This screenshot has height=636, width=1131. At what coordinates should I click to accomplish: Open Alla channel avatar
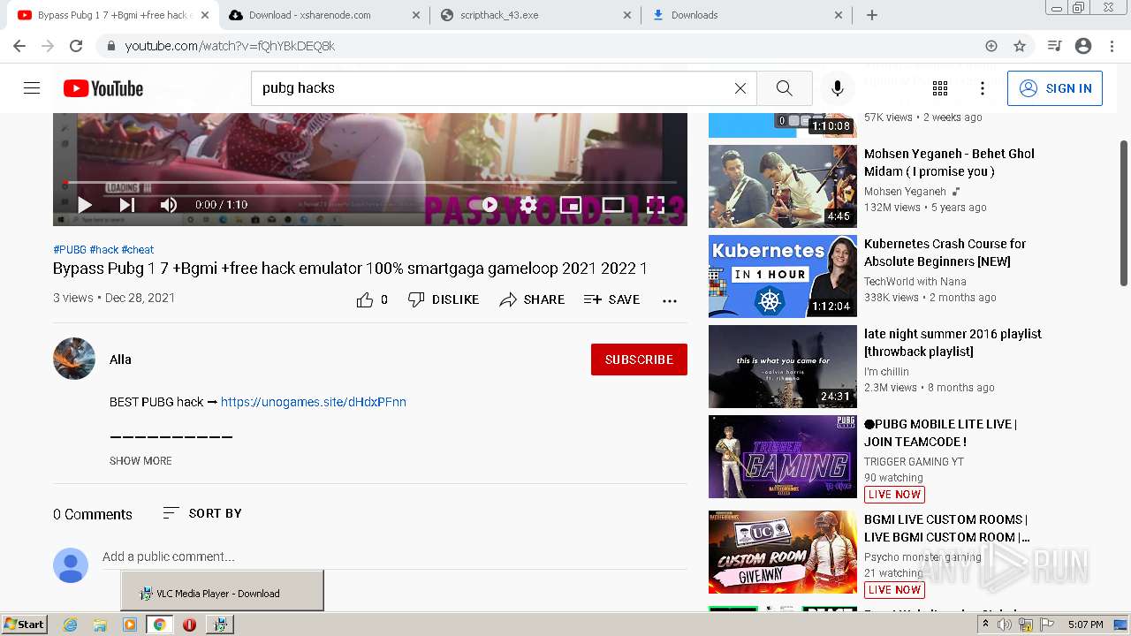point(74,359)
